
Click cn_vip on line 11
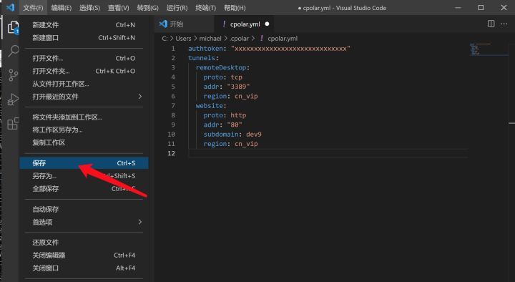[246, 144]
